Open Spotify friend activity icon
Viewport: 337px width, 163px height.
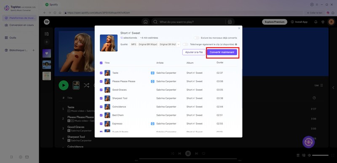coord(323,22)
